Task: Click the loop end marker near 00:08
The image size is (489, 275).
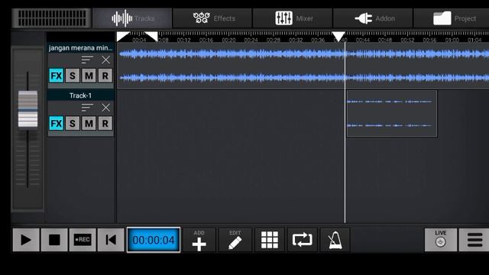Action: coord(152,36)
